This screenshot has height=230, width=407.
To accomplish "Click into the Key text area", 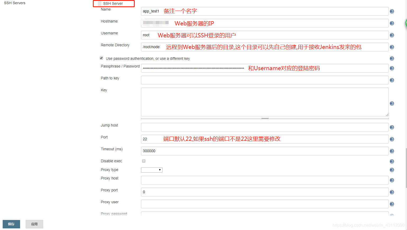I will pos(265,102).
